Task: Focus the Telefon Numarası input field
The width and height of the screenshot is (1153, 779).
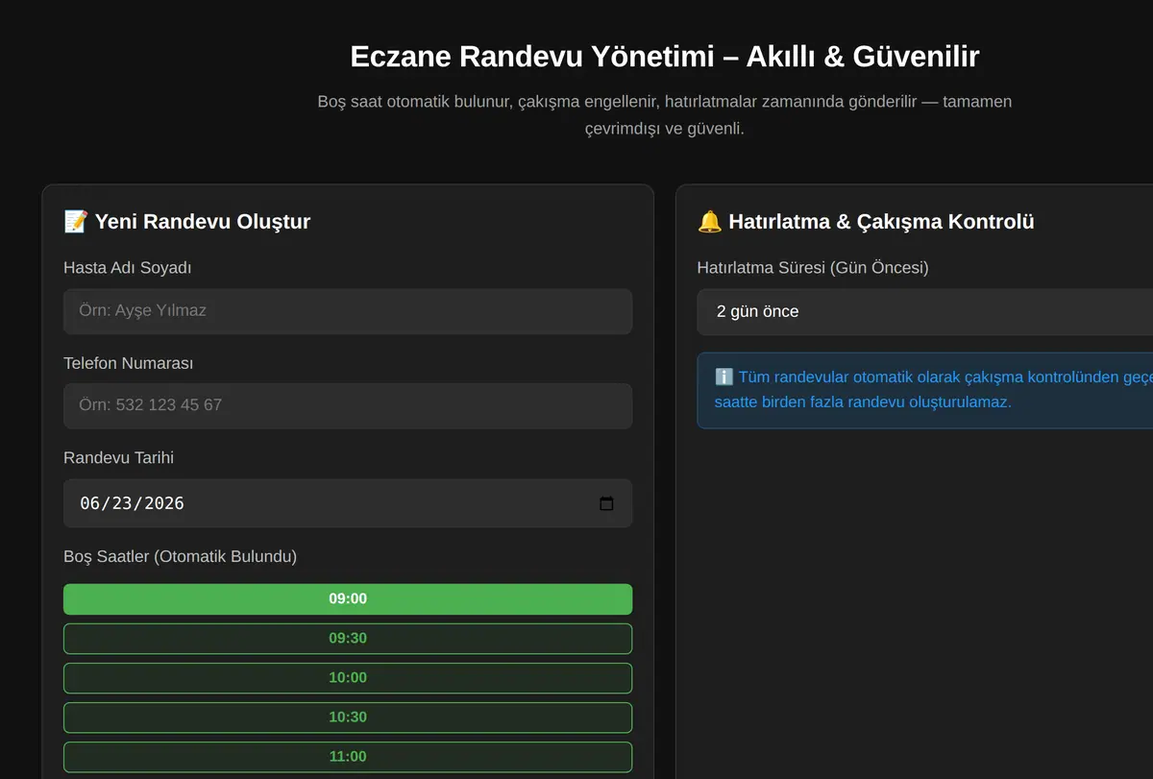Action: click(x=348, y=405)
